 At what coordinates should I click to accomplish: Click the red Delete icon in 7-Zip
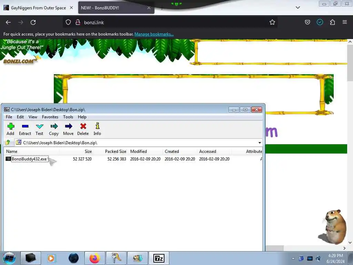(83, 129)
